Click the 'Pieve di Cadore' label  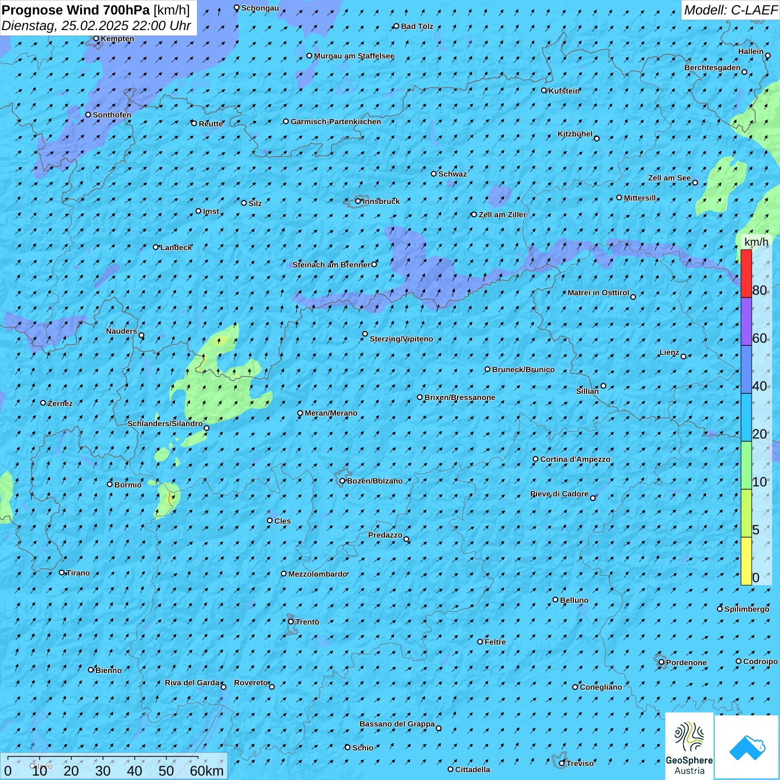coord(559,494)
